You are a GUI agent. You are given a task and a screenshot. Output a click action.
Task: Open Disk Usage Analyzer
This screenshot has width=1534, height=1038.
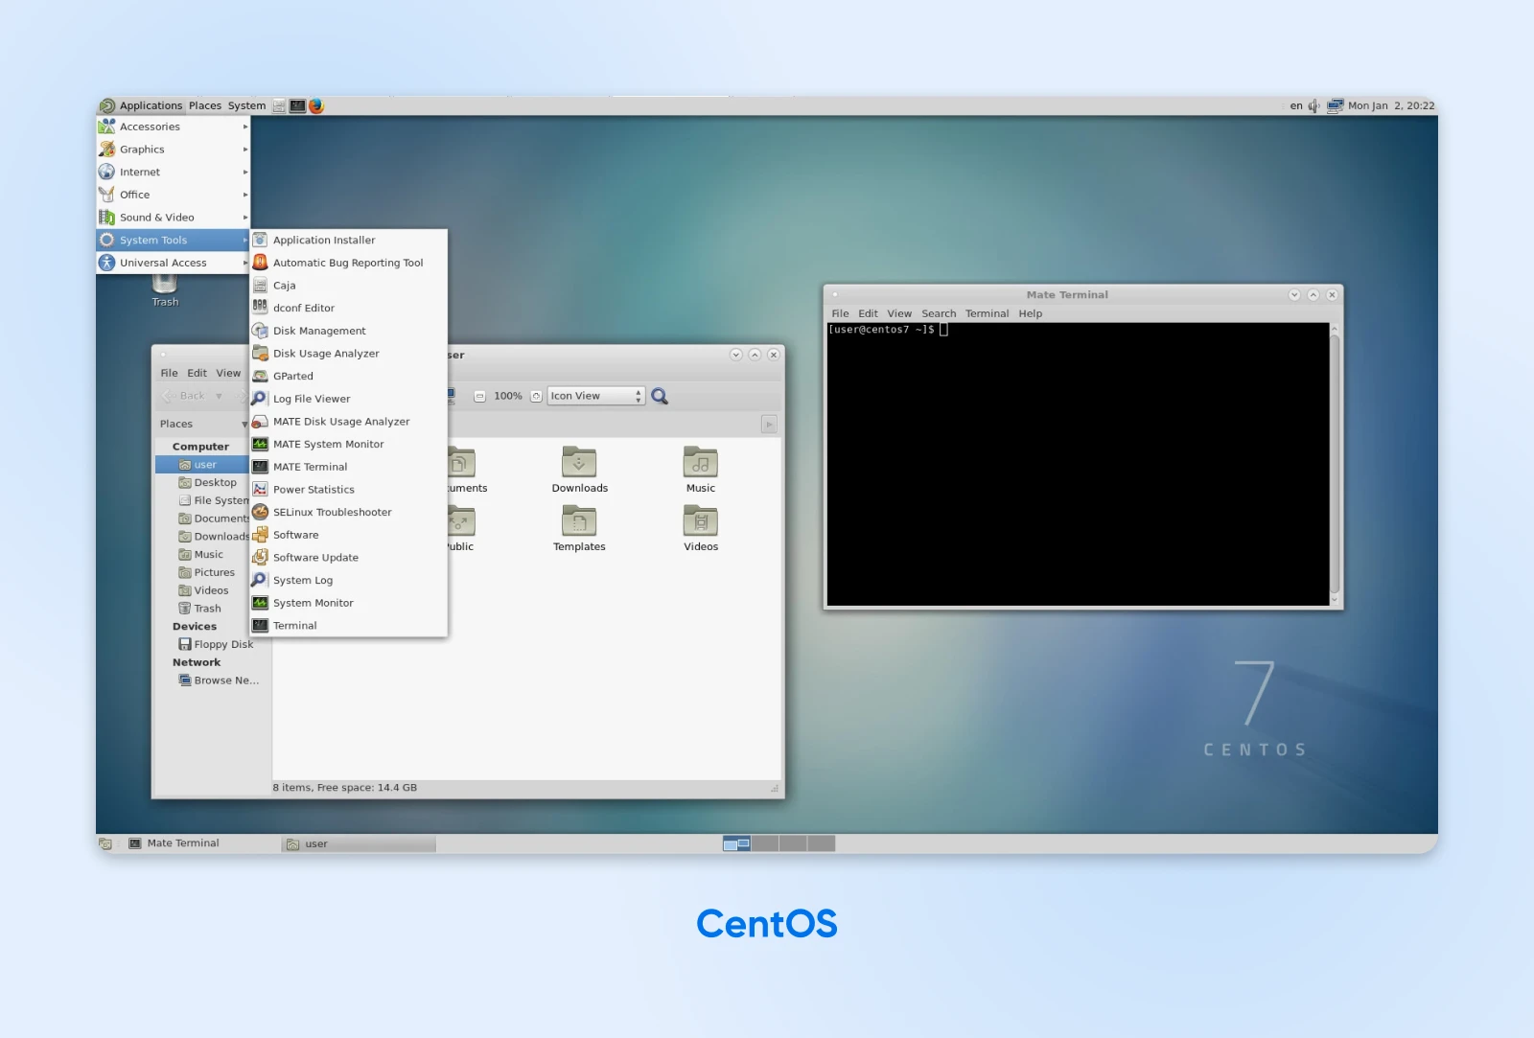[x=348, y=354]
